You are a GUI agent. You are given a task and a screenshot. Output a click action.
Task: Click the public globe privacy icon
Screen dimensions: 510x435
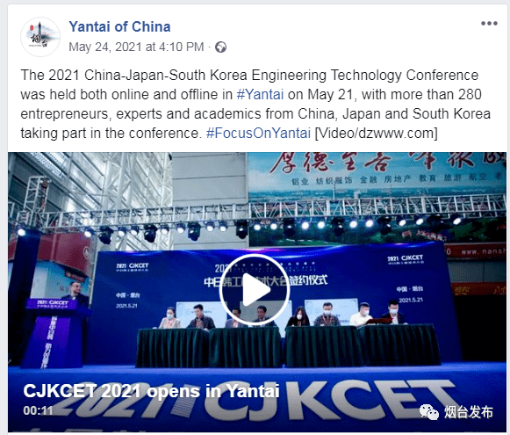[221, 47]
